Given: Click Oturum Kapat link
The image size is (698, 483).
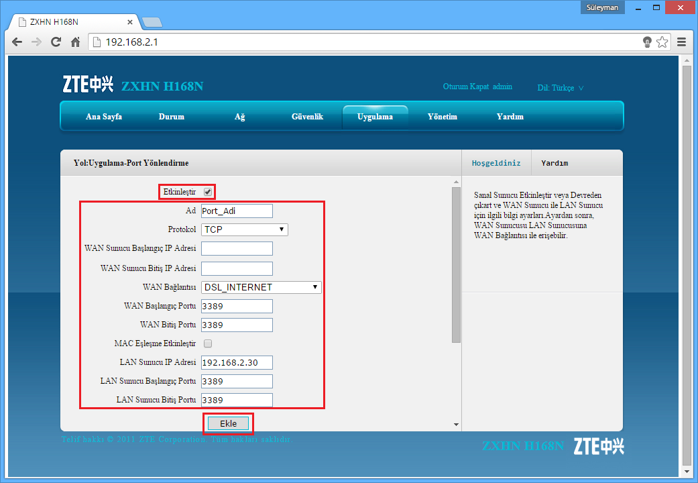Looking at the screenshot, I should 465,87.
